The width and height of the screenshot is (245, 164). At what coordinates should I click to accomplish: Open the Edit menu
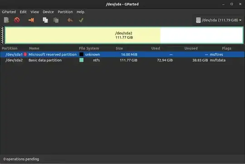[x=23, y=12]
